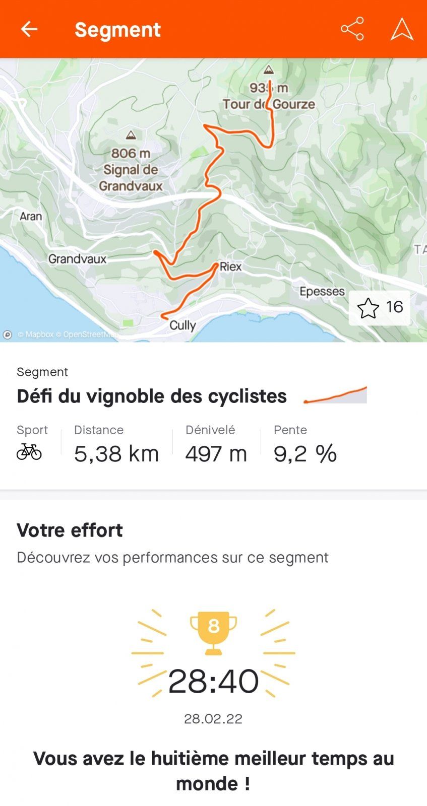Tap the Epesses label on map
This screenshot has width=427, height=806.
tap(322, 292)
